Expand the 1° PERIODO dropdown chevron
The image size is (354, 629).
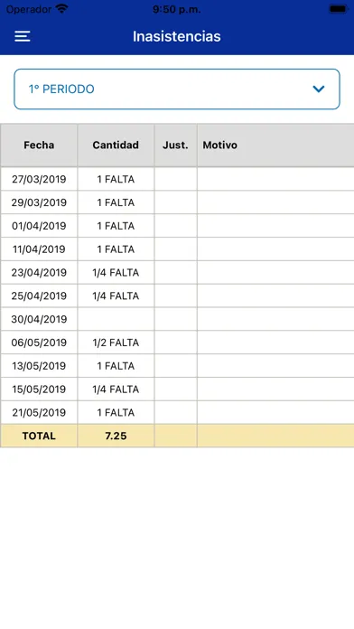click(x=318, y=89)
